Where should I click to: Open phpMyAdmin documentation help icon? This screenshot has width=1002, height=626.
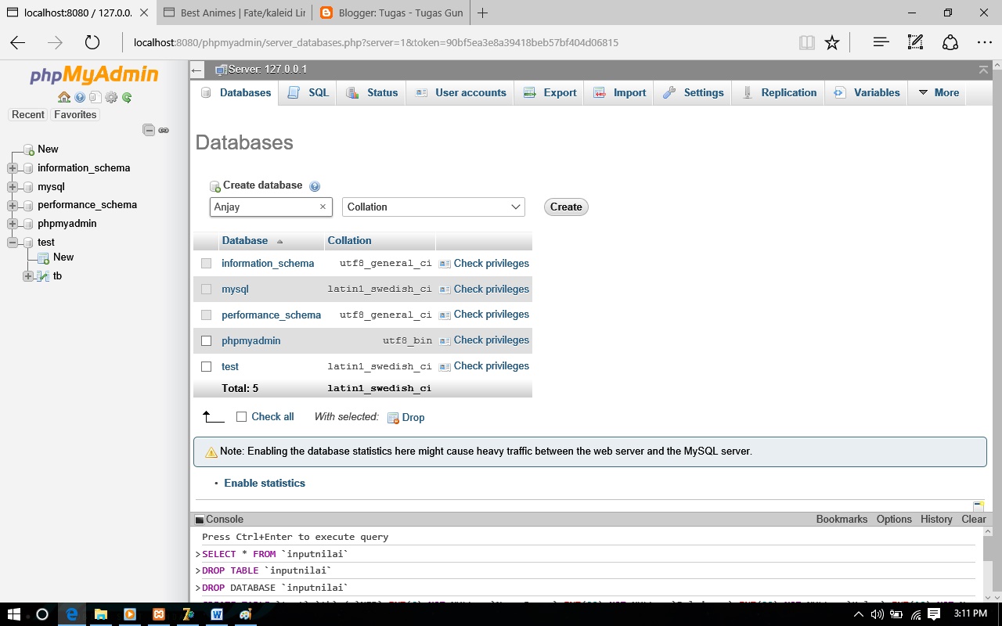tap(80, 97)
